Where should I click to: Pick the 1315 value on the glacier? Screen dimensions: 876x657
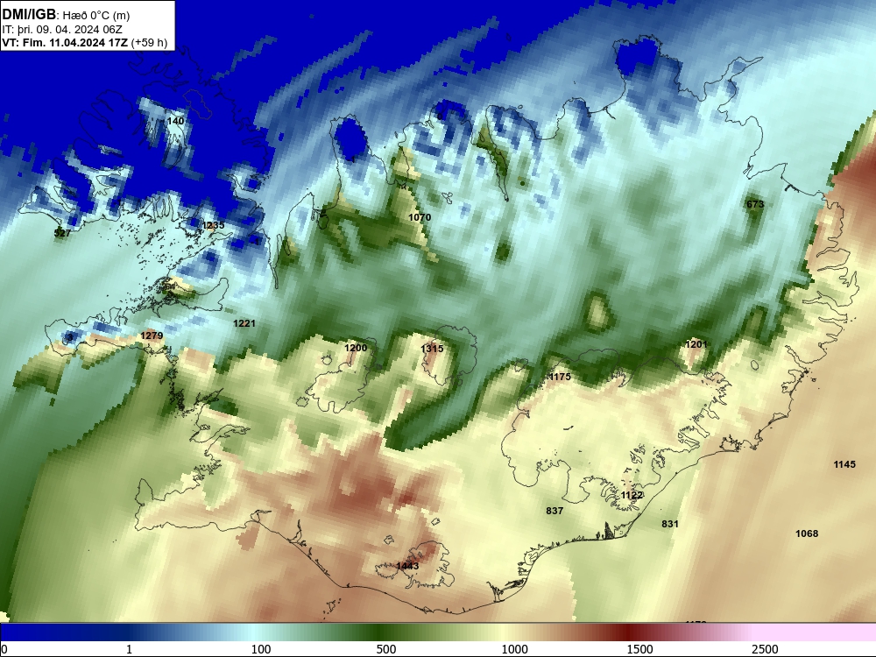click(x=432, y=348)
